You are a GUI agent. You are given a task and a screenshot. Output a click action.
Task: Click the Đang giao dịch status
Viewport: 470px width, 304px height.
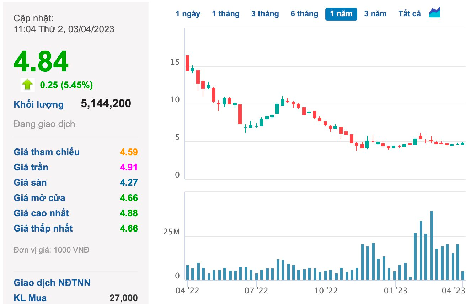point(44,124)
